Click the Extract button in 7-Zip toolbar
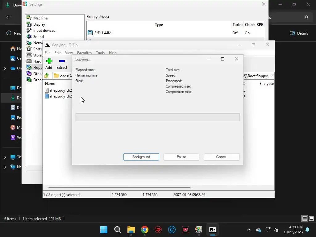316x237 pixels. point(62,64)
